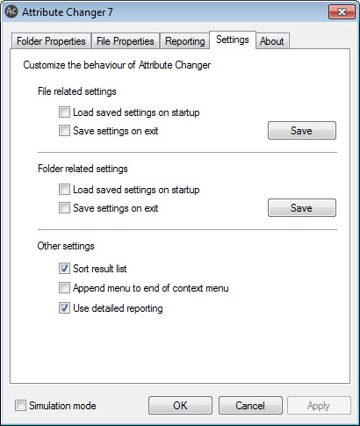Click Save under Folder related settings

[302, 208]
